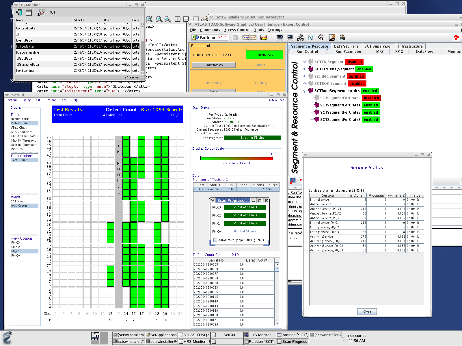Image resolution: width=462 pixels, height=346 pixels.
Task: Switch to the Data Set Tags tab
Action: (x=346, y=46)
